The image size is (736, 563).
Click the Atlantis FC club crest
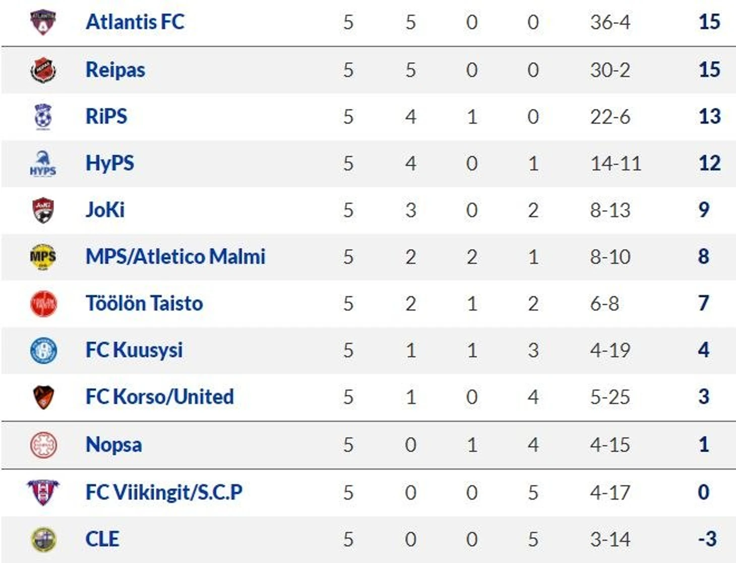pos(43,22)
